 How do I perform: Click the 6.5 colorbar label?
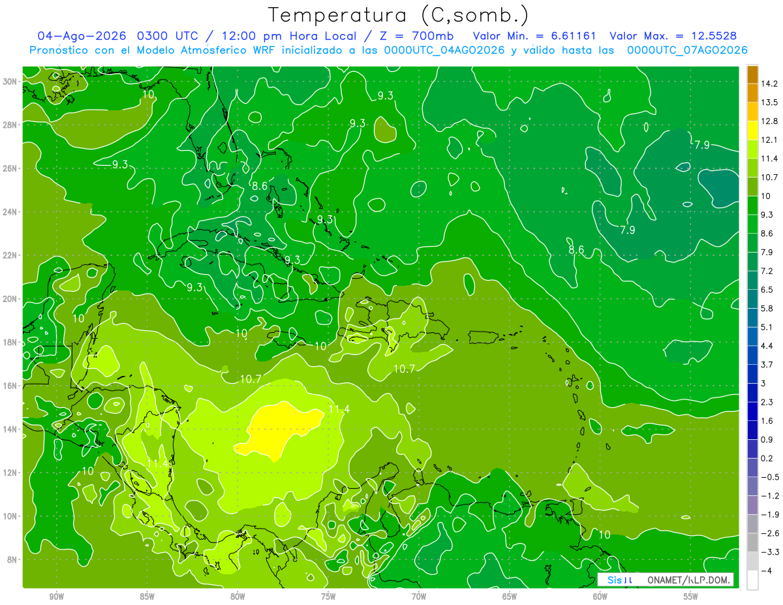(x=767, y=290)
